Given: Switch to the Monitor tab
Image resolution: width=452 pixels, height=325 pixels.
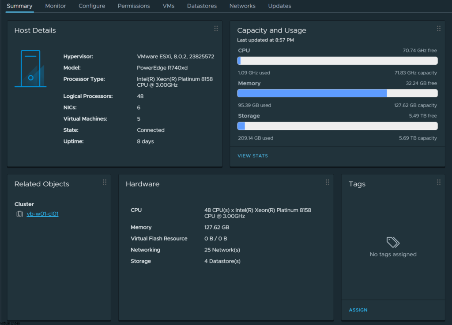Looking at the screenshot, I should coord(56,6).
